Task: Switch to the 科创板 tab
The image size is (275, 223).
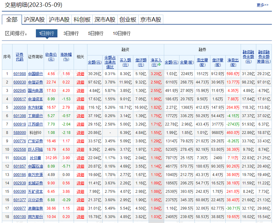Action: point(82,20)
